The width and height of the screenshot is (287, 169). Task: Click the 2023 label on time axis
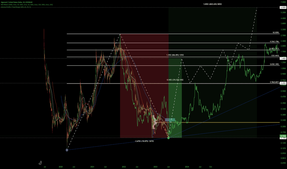point(156,167)
